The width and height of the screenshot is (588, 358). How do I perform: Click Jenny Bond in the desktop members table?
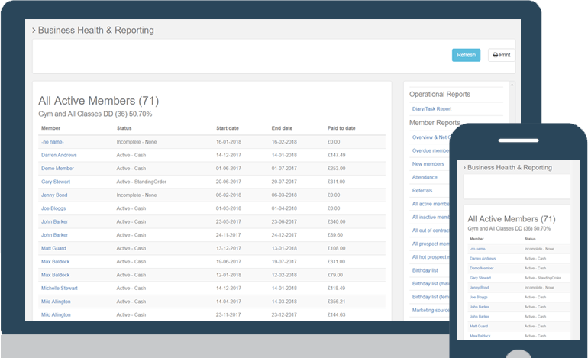coord(54,195)
